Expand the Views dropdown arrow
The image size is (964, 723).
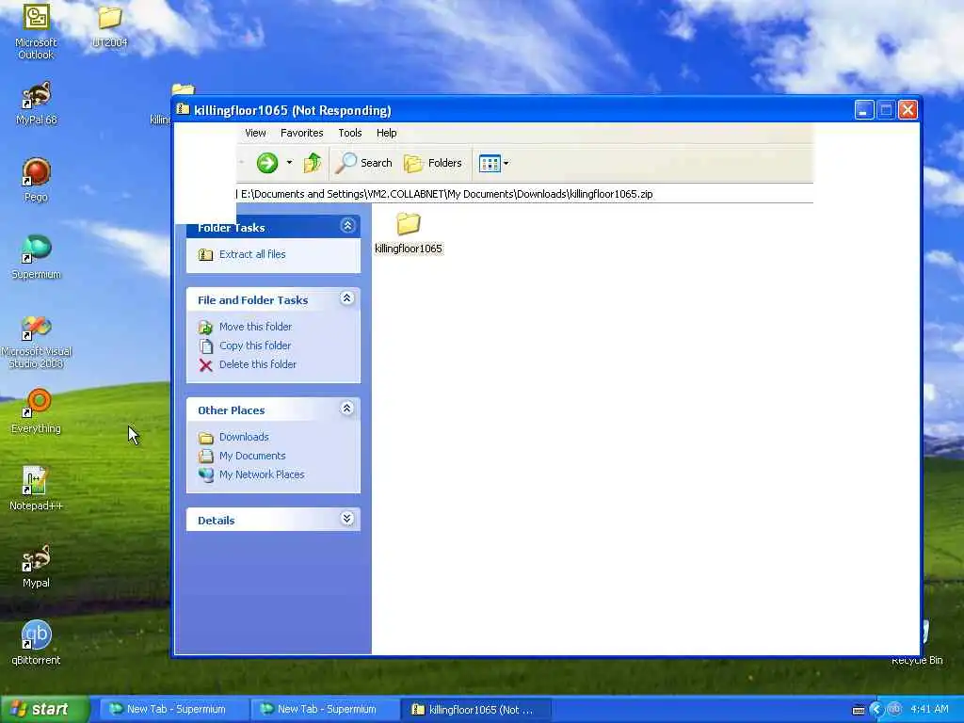[506, 164]
